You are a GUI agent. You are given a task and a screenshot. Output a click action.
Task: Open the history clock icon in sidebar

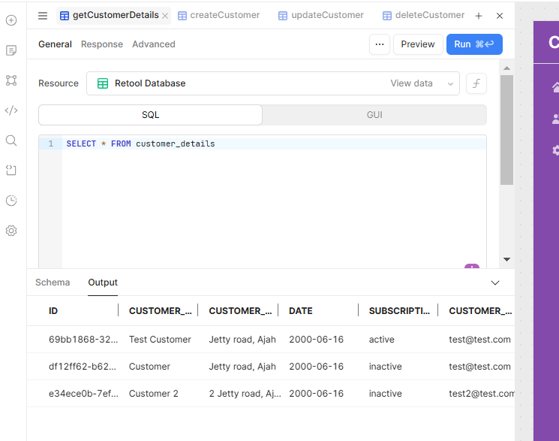pos(11,201)
